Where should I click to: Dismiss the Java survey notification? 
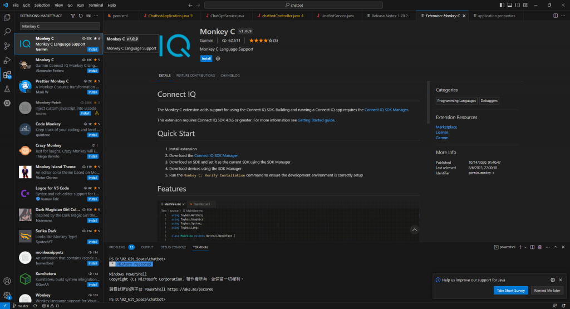click(x=561, y=280)
